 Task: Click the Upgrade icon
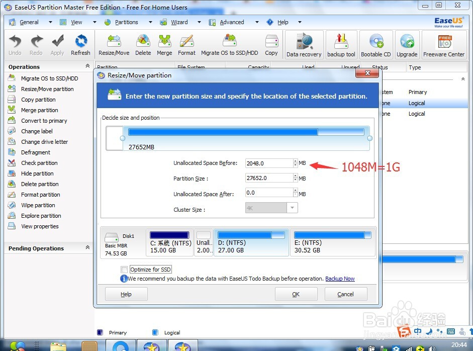pos(407,44)
